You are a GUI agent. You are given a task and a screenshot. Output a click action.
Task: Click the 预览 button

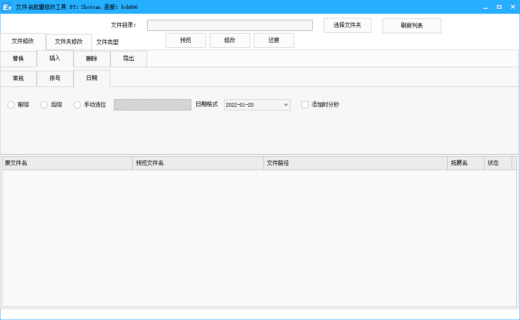[x=186, y=40]
